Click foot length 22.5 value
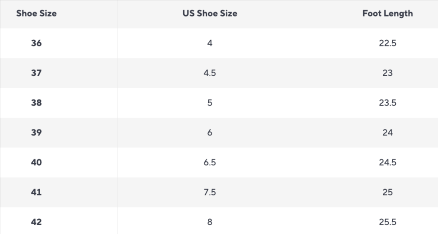The image size is (438, 234). tap(387, 43)
